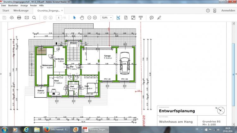Screen dimensions: 237x133
Task: Zoom out with the minus button
Action: click(89, 18)
